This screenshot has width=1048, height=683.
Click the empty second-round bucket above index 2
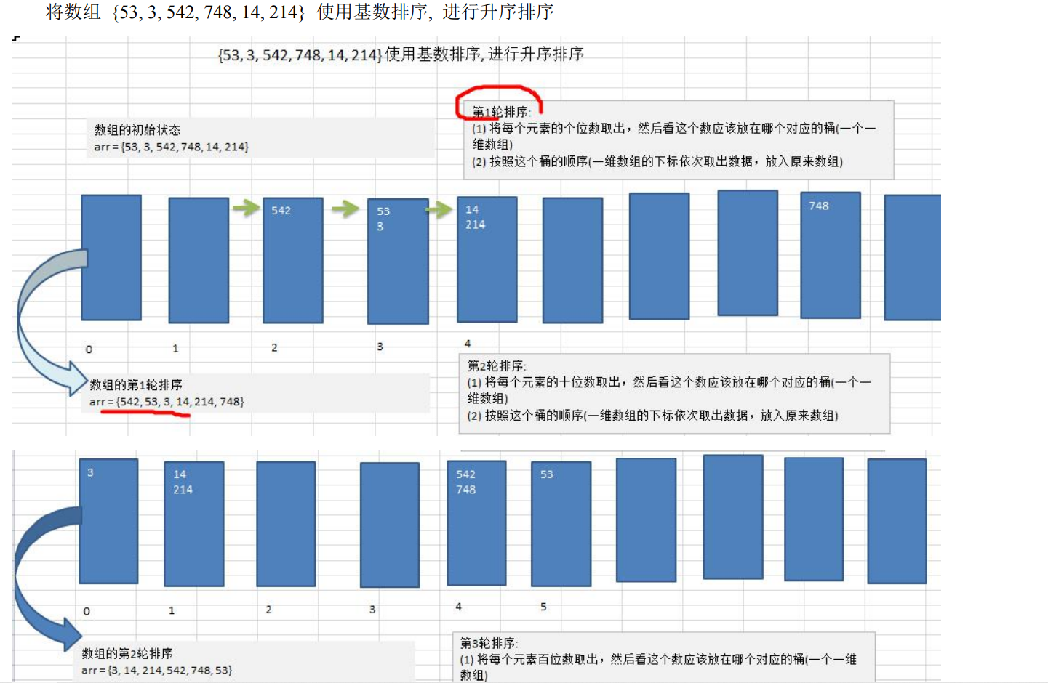click(x=286, y=523)
